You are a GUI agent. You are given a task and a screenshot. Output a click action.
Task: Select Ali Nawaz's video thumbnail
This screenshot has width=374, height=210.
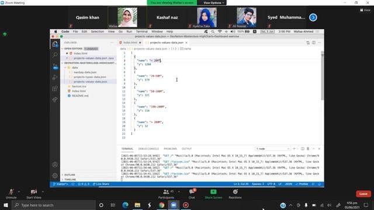[x=247, y=17]
